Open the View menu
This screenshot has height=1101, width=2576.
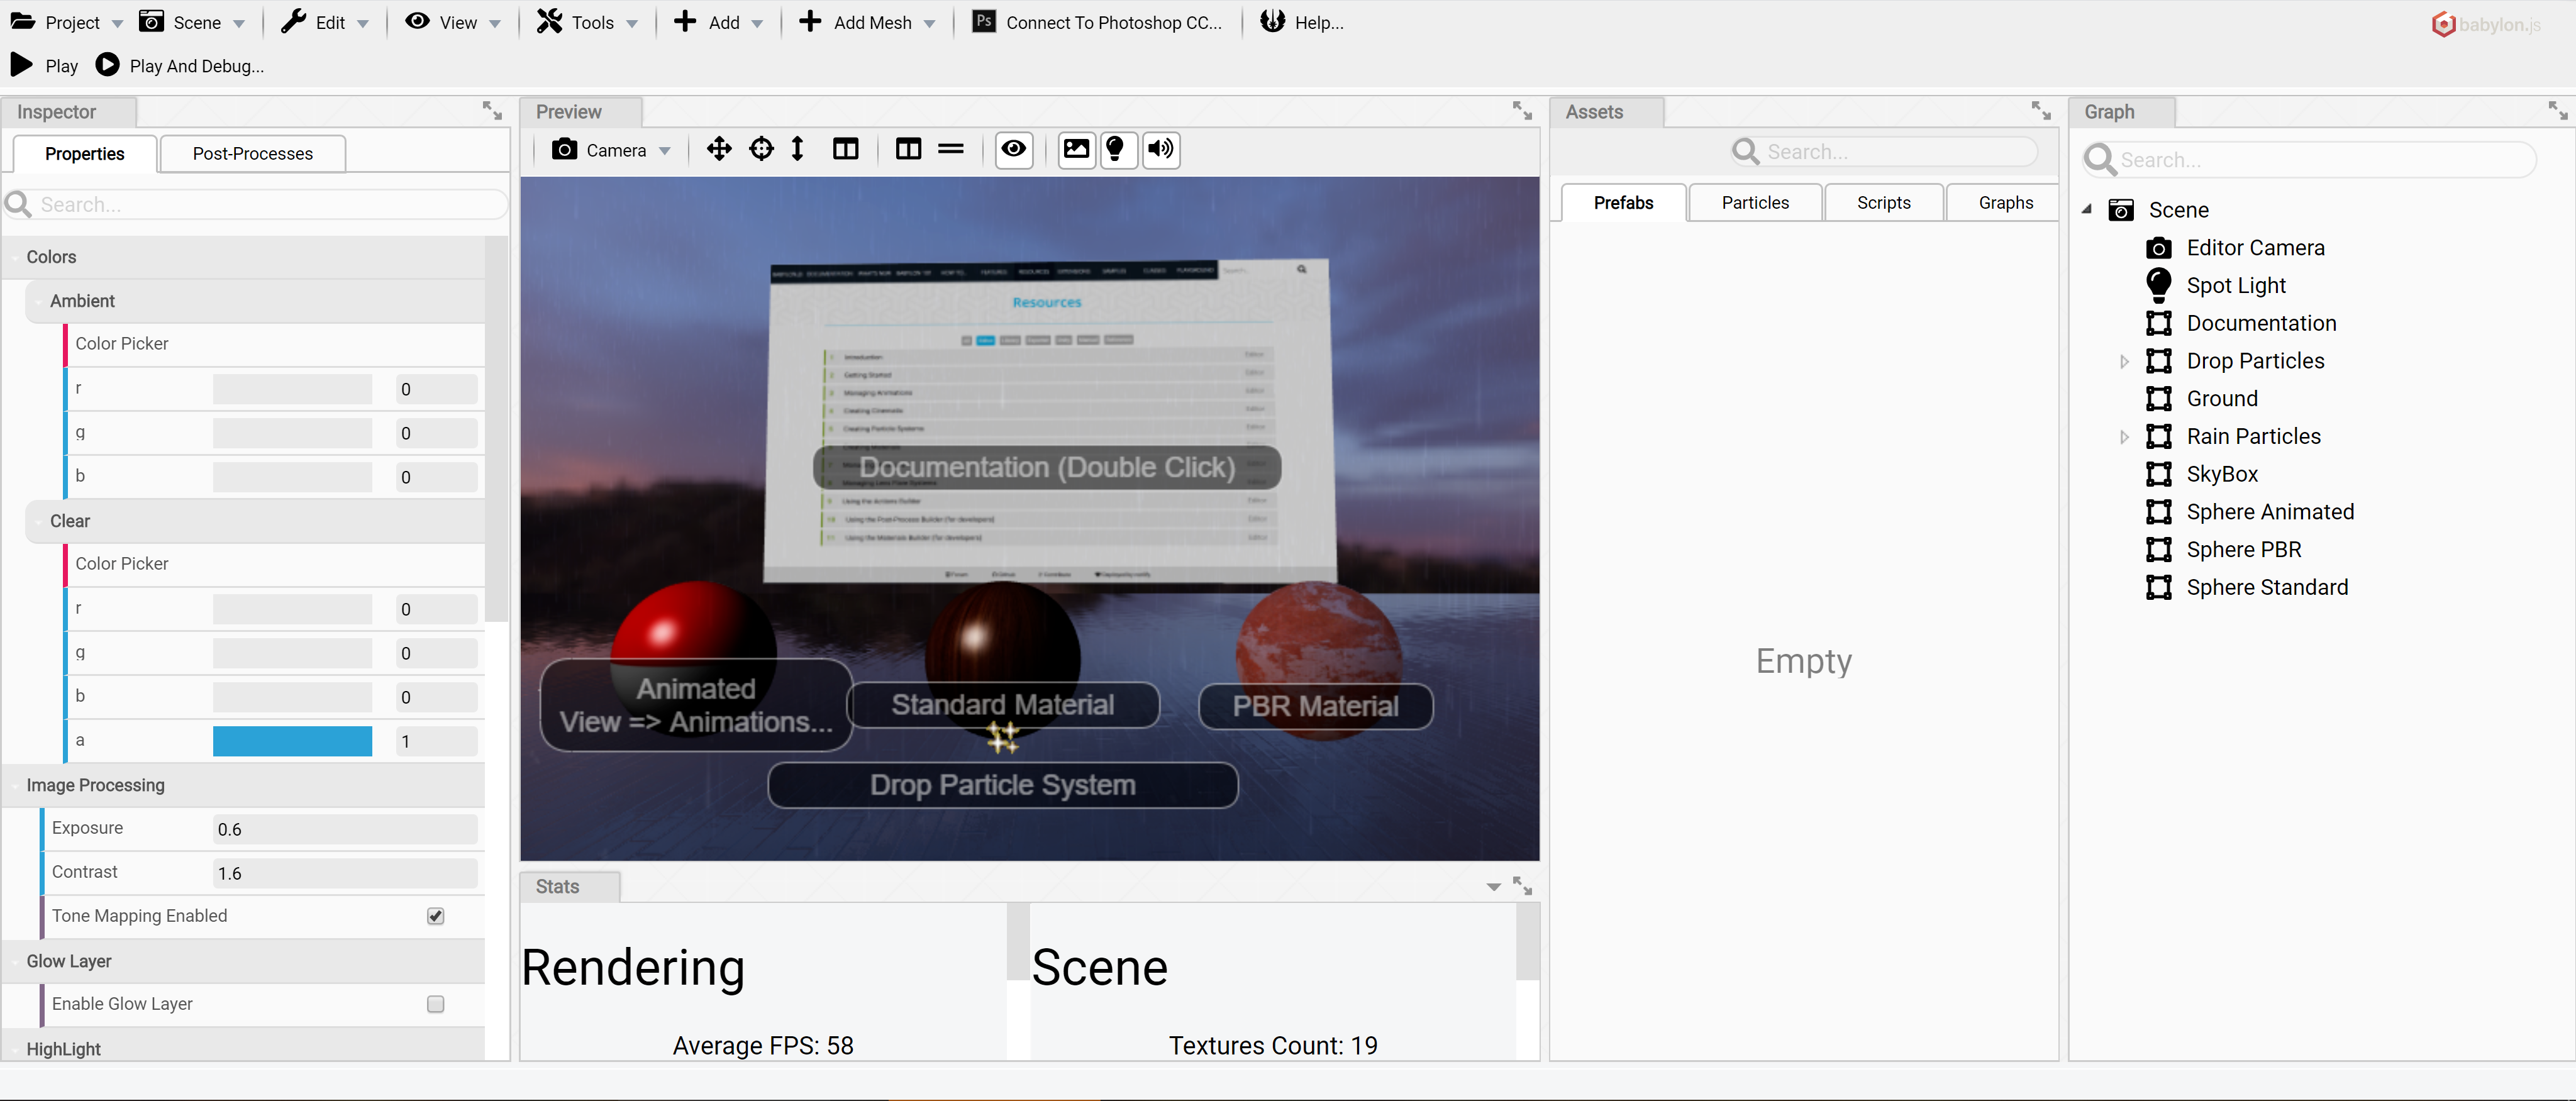click(453, 23)
